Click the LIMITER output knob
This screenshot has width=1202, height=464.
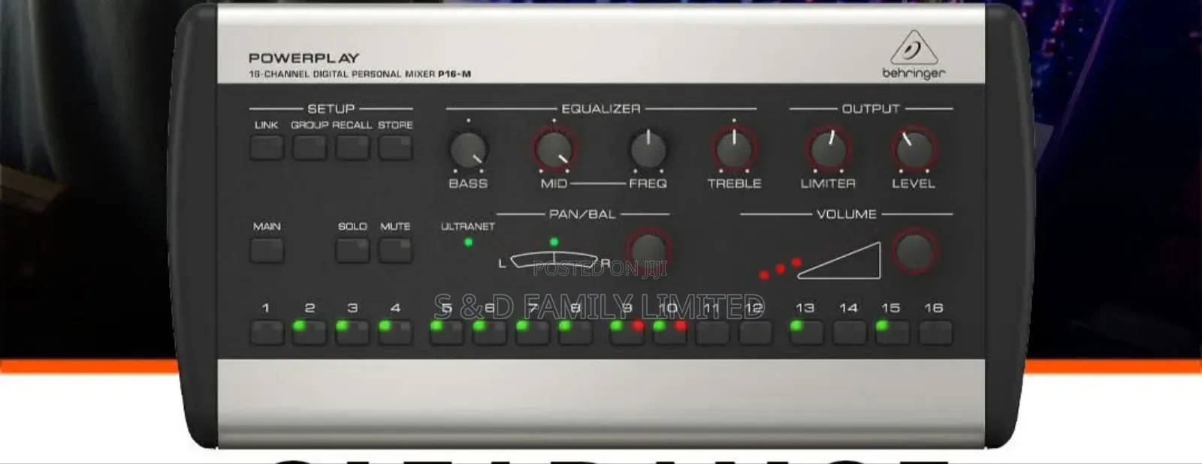pyautogui.click(x=828, y=149)
